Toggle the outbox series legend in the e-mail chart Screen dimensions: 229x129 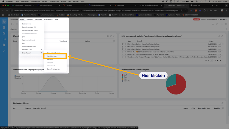click(18, 78)
